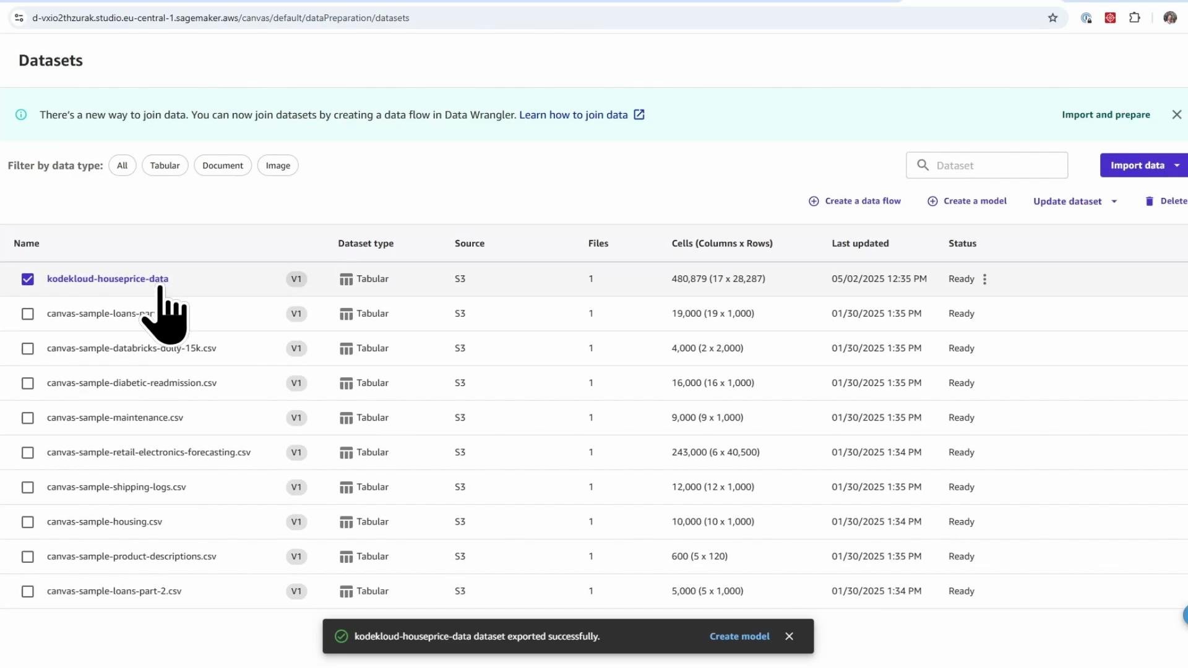Click Create a model button

coord(967,201)
